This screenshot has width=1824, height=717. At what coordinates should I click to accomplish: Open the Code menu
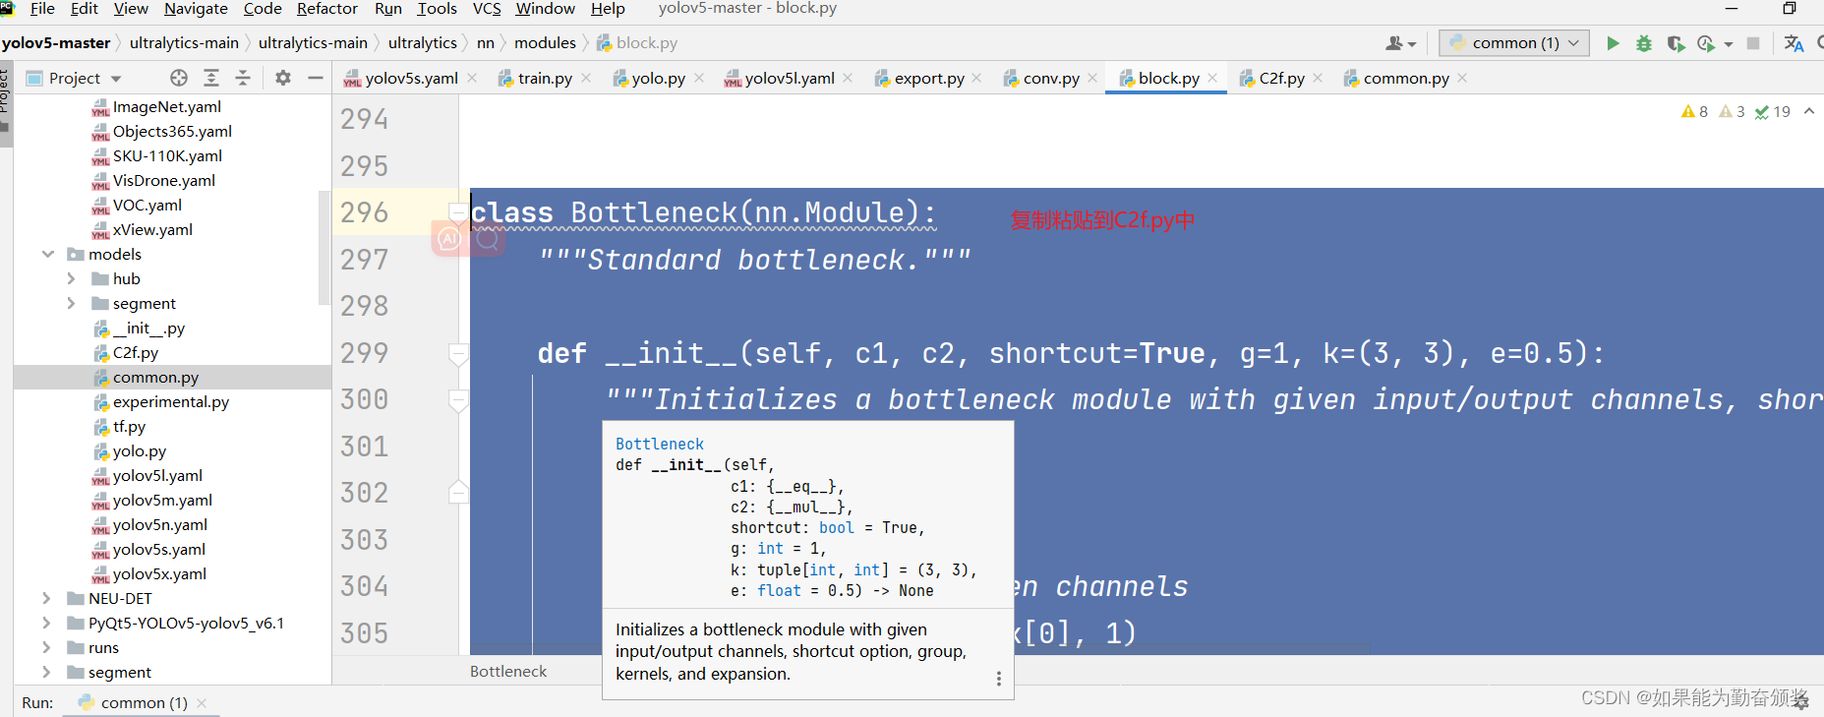point(263,9)
